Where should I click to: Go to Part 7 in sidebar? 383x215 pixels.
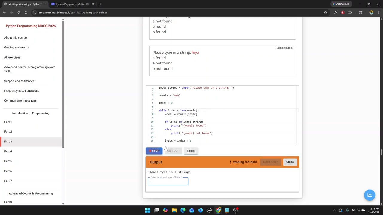[x=8, y=181]
